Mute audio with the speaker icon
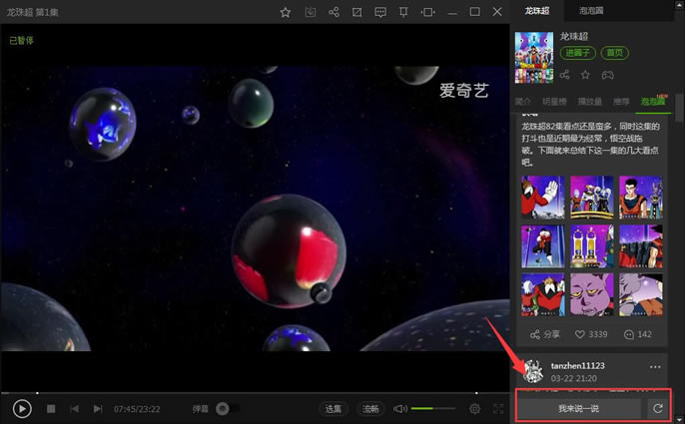685x424 pixels. click(399, 409)
